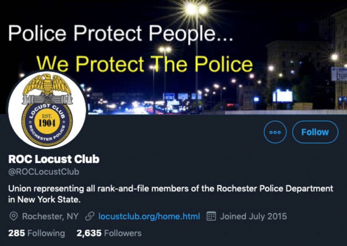Open the locustclub.org/home.html website link
The image size is (347, 246).
[x=149, y=216]
